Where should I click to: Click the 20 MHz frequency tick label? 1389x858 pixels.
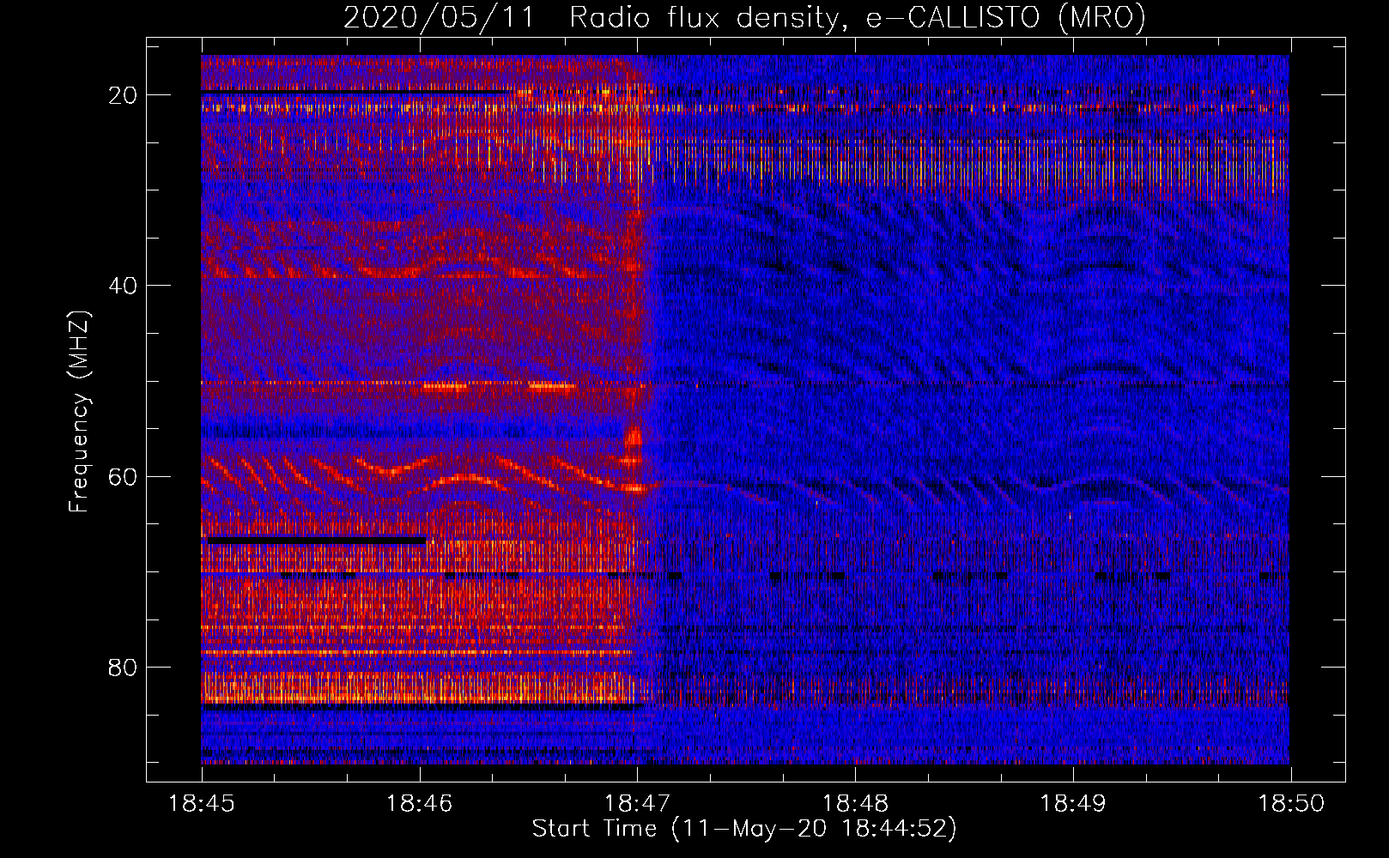(124, 94)
